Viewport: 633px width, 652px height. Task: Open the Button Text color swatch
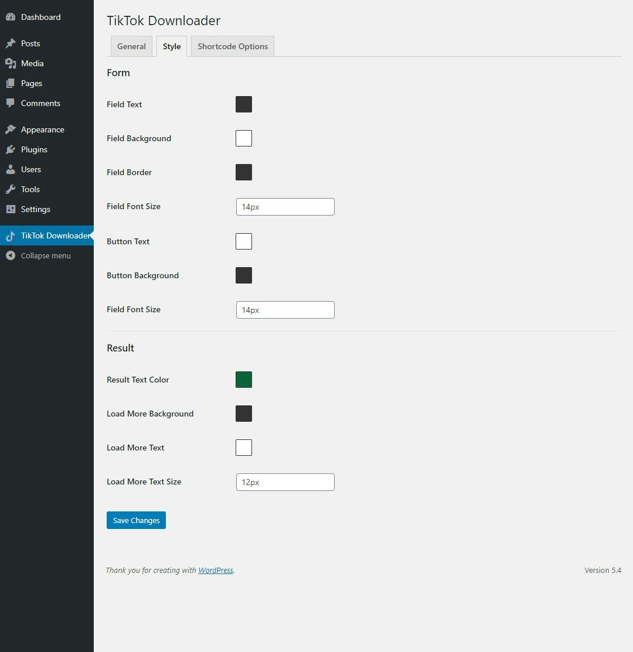pos(244,241)
